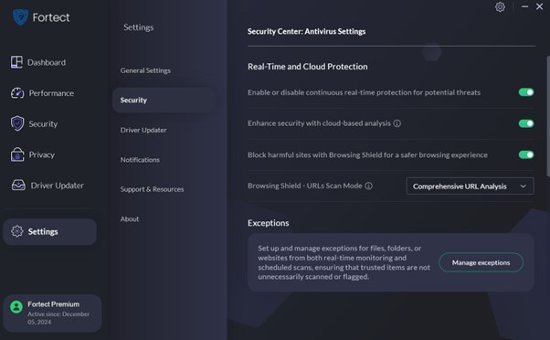Click the Fortect shield logo
The height and width of the screenshot is (340, 550).
(20, 16)
